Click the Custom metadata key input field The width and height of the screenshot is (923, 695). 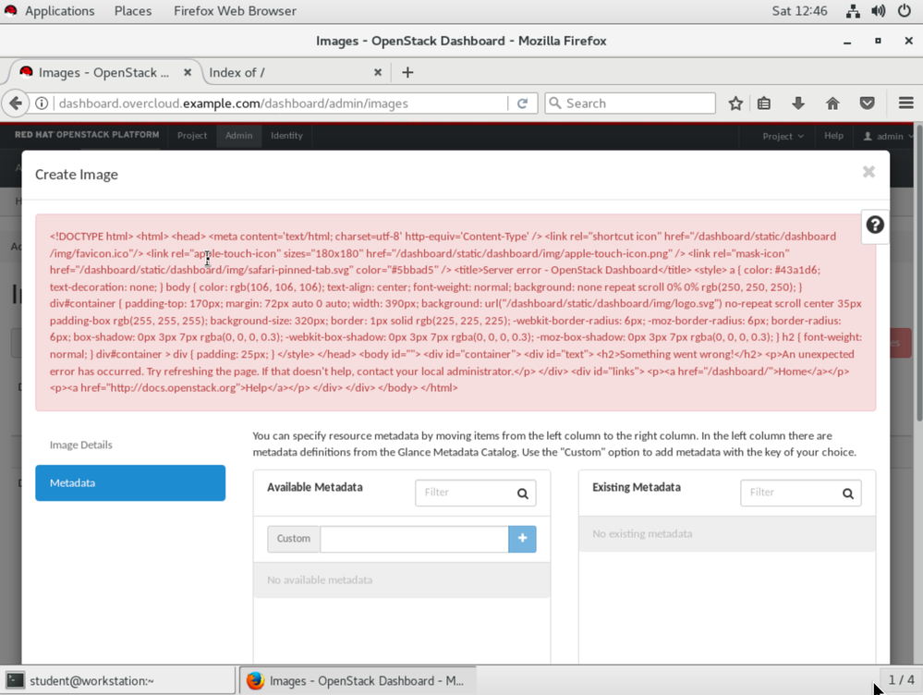click(x=414, y=539)
